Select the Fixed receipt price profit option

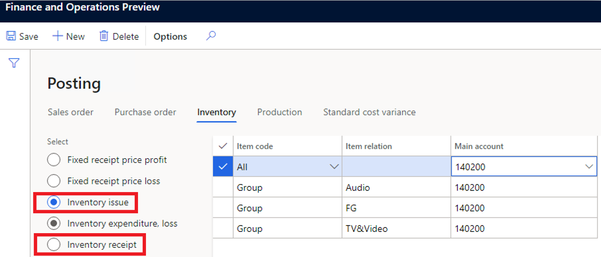pyautogui.click(x=54, y=160)
